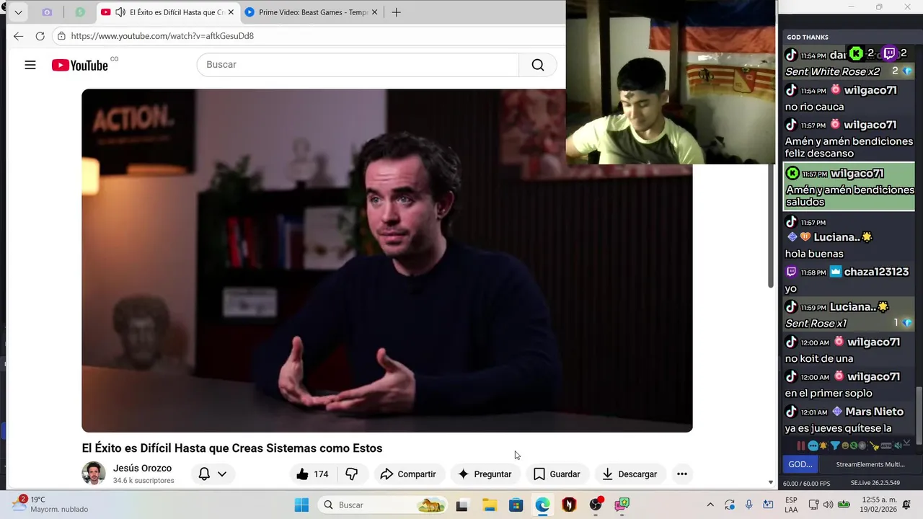The width and height of the screenshot is (923, 519).
Task: Open File Explorer from taskbar
Action: click(x=489, y=505)
